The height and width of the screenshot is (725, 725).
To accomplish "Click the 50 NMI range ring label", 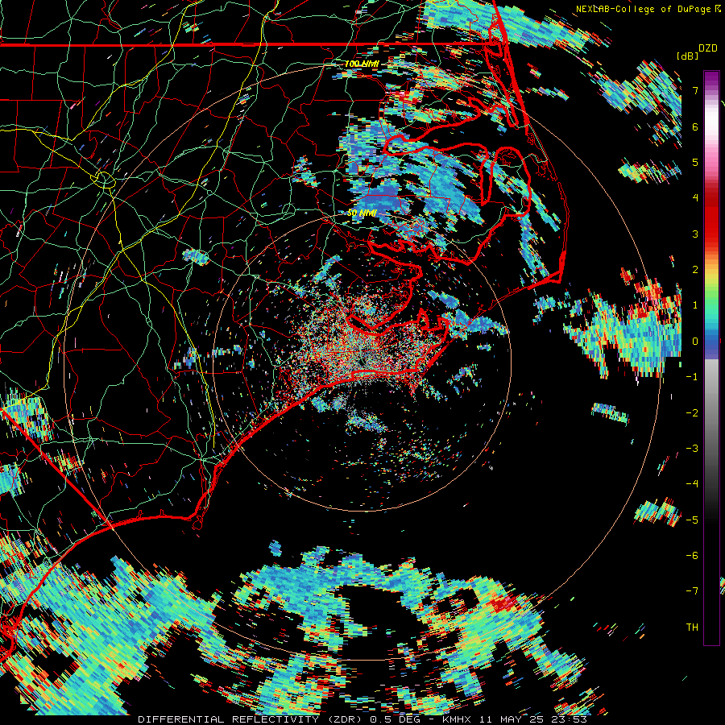I will (x=362, y=213).
